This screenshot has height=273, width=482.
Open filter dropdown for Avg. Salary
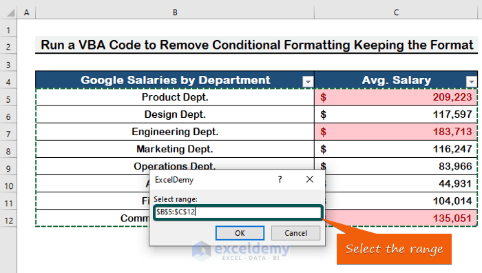(472, 81)
